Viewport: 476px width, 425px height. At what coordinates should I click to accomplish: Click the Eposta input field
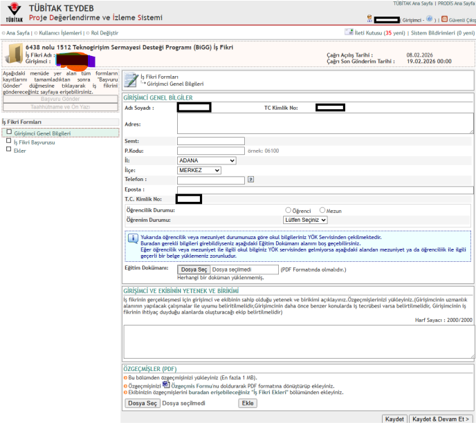(325, 189)
